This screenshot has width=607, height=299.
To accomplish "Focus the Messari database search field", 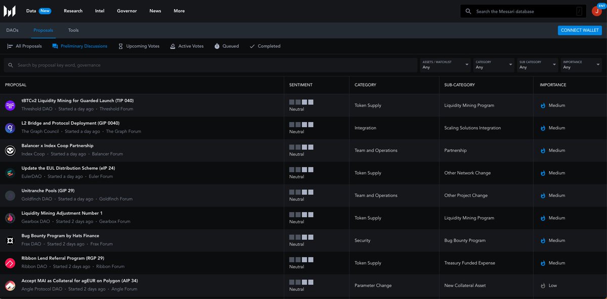I will coord(523,11).
